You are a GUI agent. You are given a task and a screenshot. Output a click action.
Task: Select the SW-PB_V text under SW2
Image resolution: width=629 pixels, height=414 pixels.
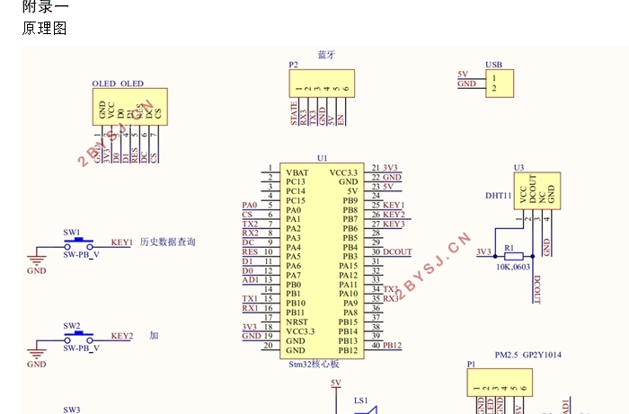(81, 348)
